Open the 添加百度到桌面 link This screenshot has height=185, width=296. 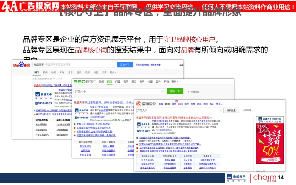pos(148,65)
